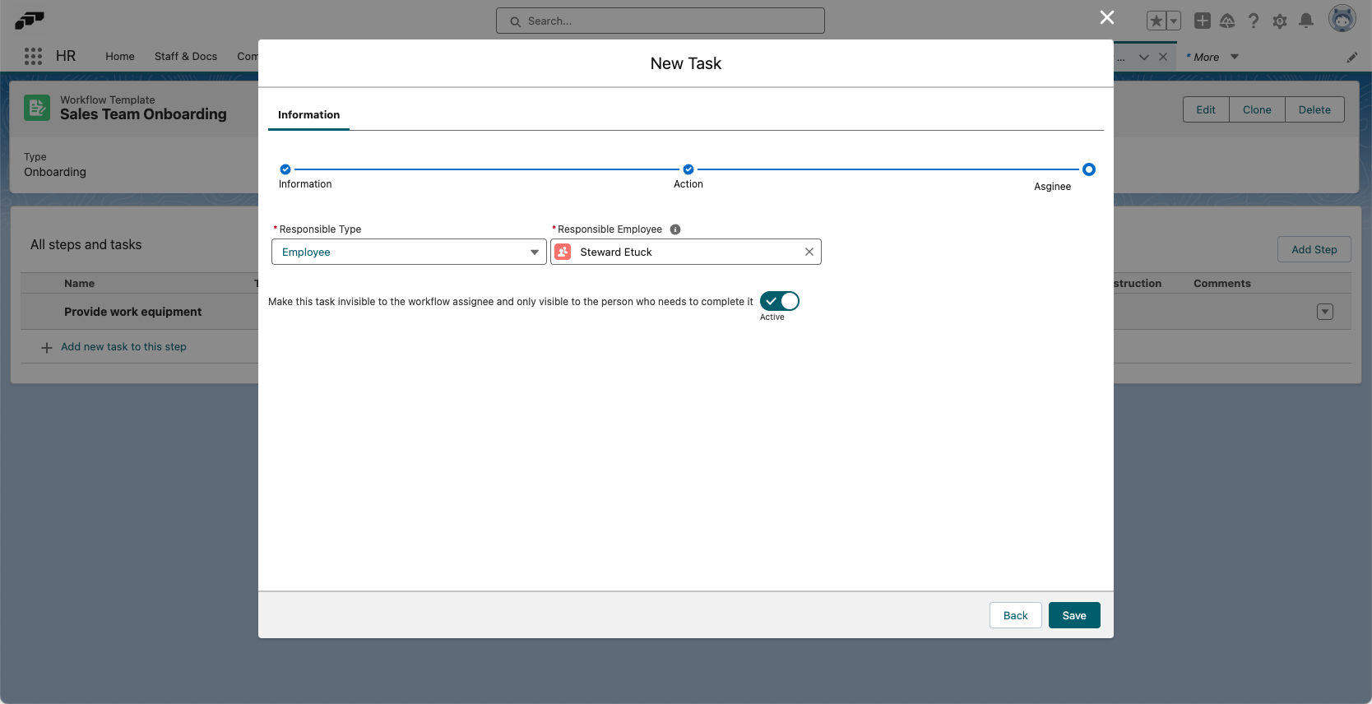Open the Help question mark icon
Image resolution: width=1372 pixels, height=704 pixels.
(1253, 21)
